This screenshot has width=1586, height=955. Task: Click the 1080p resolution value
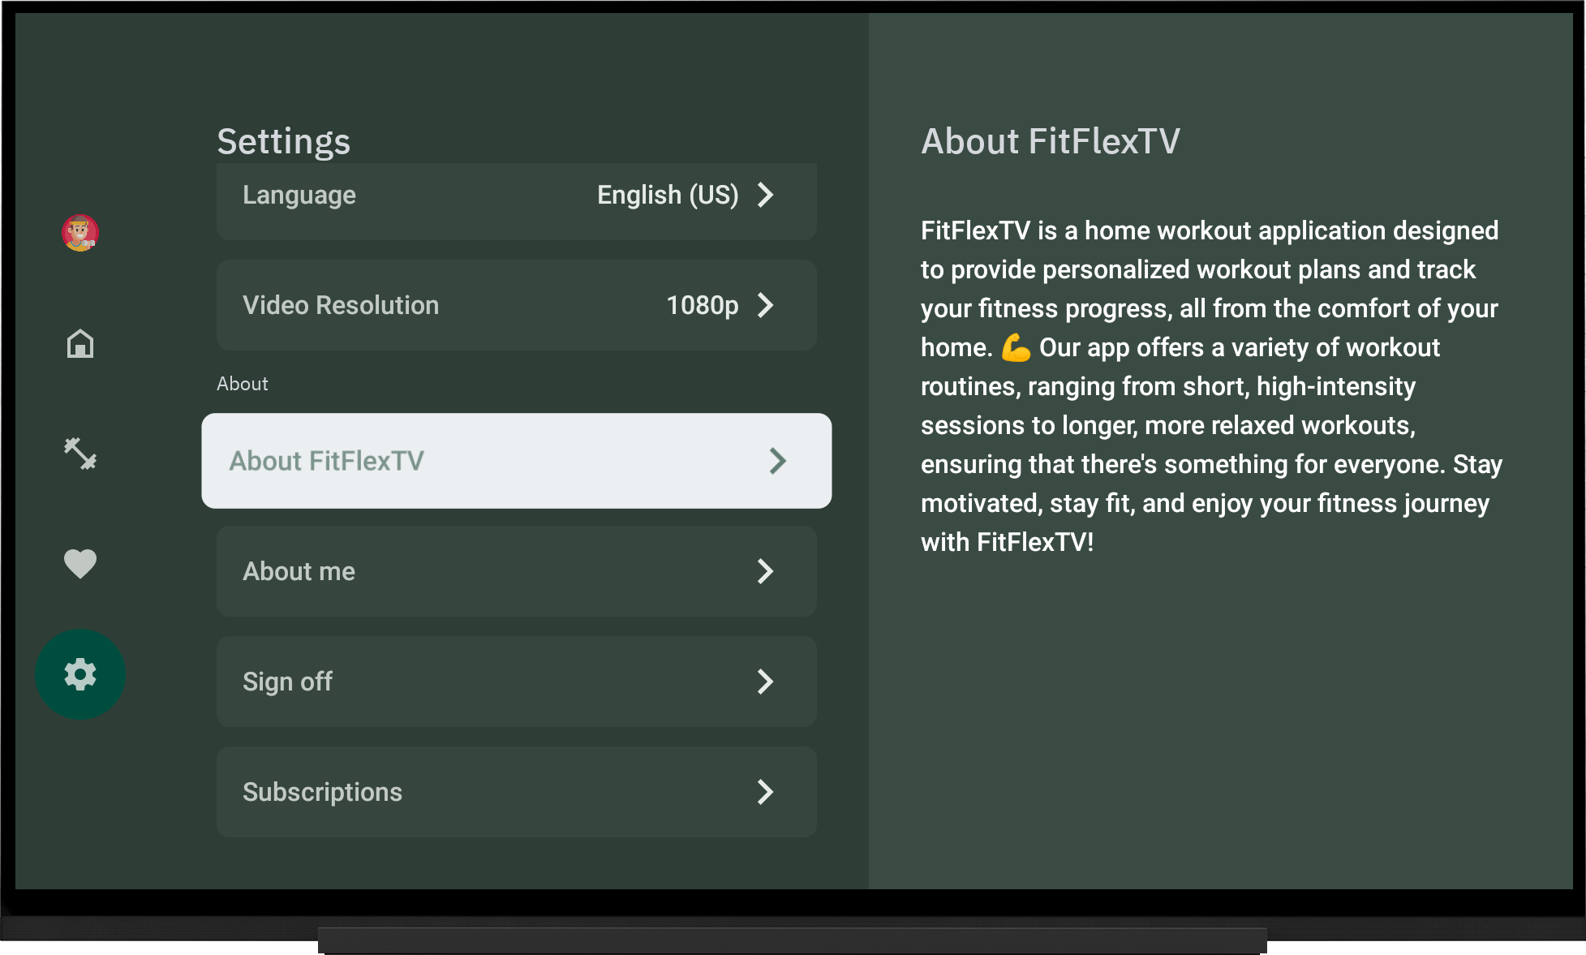(702, 305)
